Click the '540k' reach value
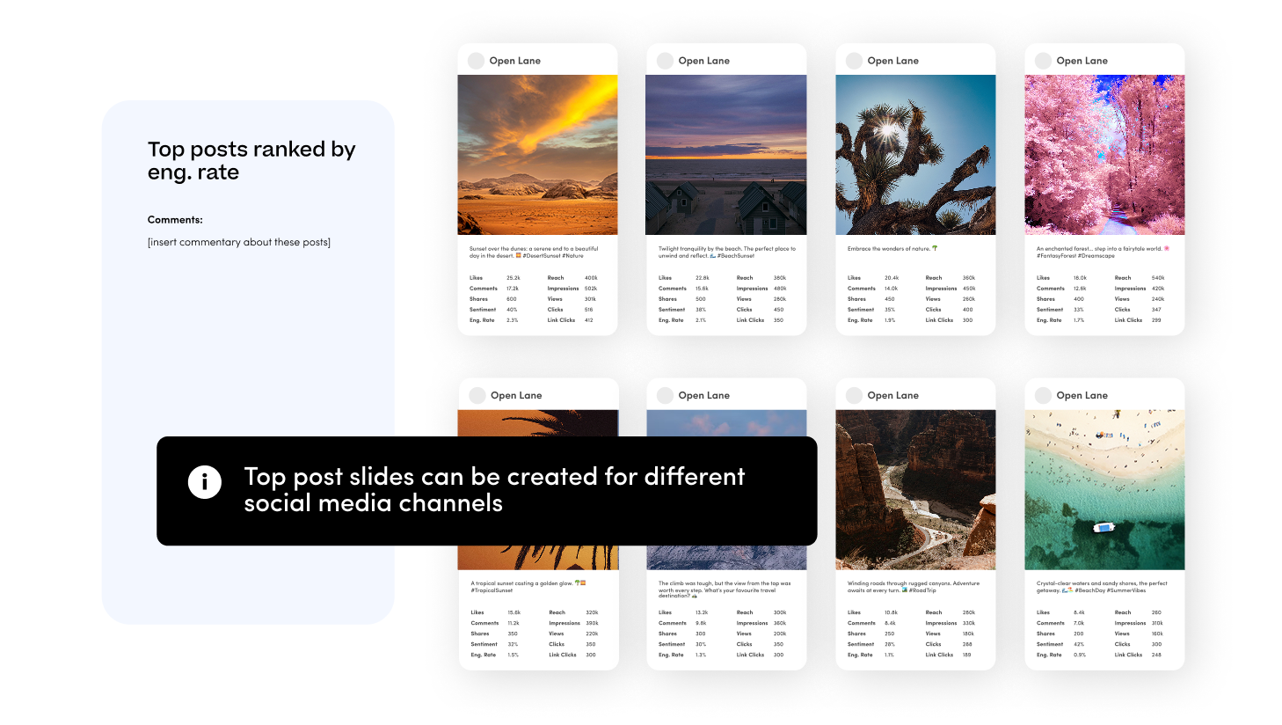This screenshot has width=1282, height=725. coord(1158,278)
